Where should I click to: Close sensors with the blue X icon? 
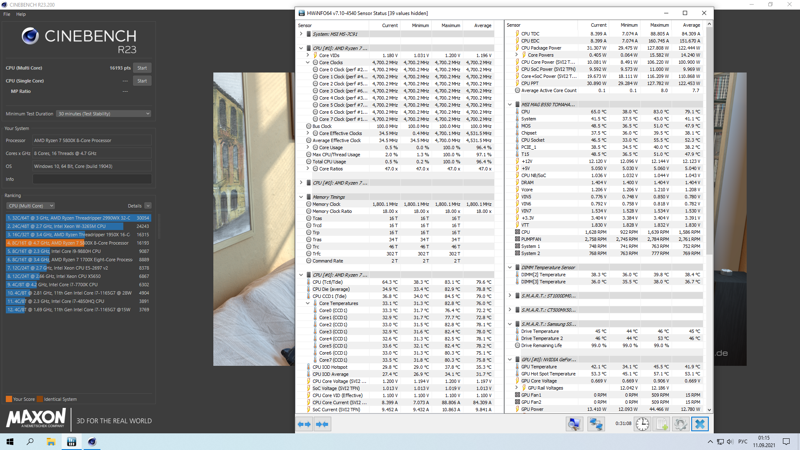point(700,424)
